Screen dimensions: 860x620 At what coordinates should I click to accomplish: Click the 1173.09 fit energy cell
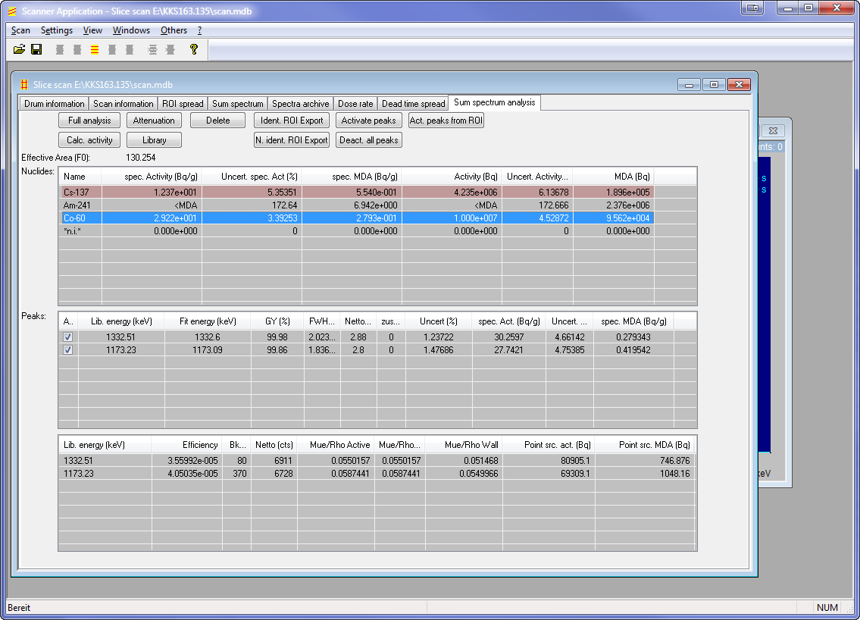coord(208,350)
